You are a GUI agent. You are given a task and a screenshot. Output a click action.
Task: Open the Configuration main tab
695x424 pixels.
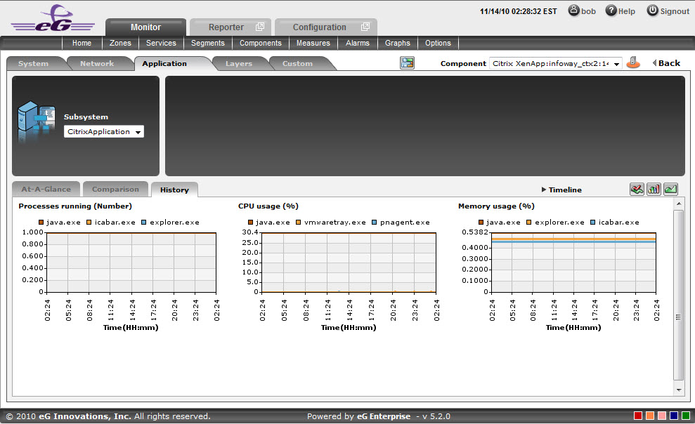(x=326, y=27)
